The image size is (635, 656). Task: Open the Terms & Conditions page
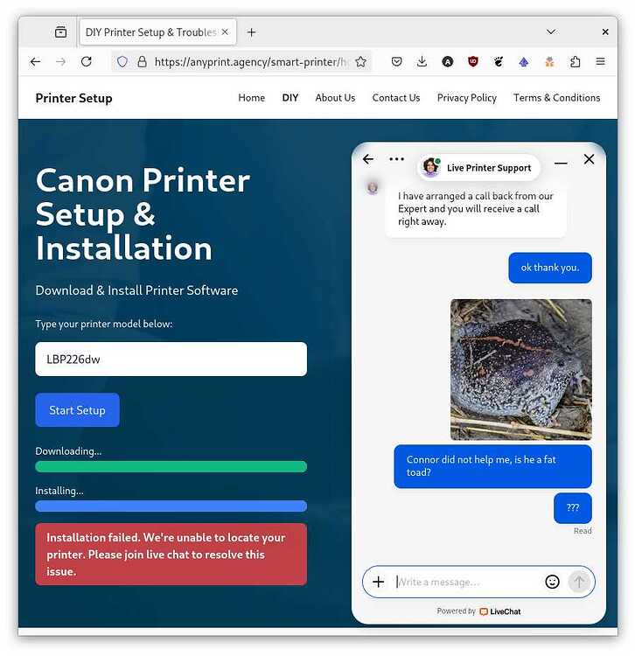tap(557, 97)
